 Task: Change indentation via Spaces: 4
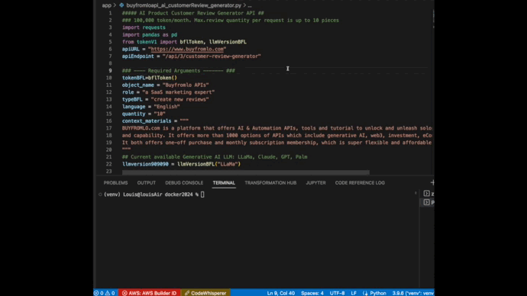click(312, 293)
